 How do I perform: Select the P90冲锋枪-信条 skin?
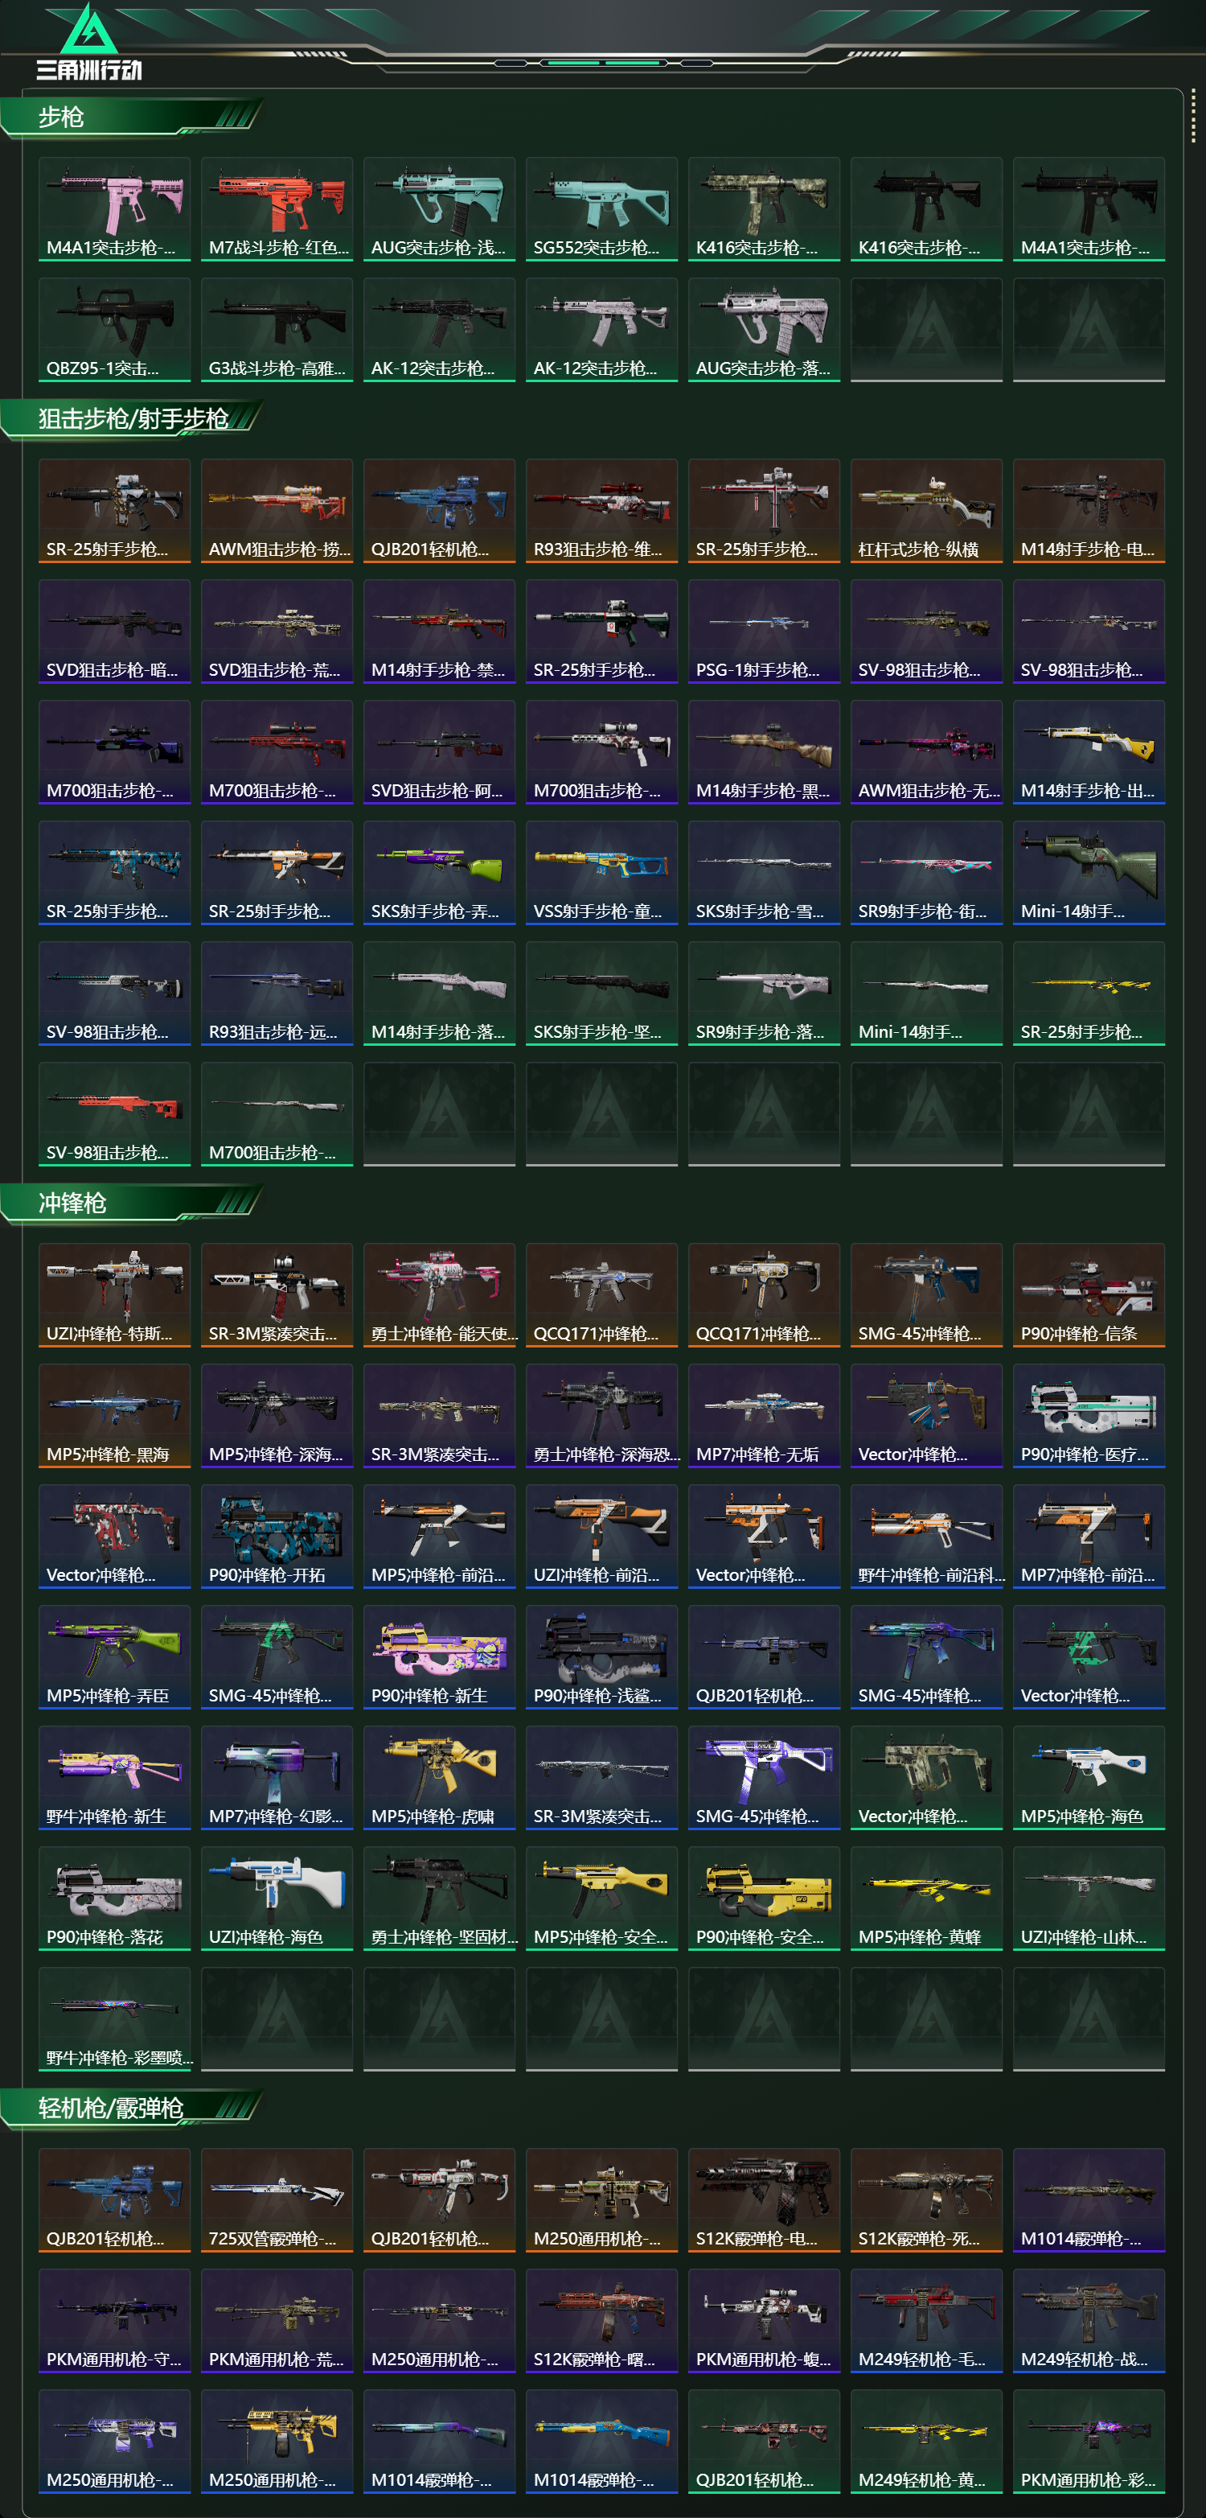pos(1089,1295)
